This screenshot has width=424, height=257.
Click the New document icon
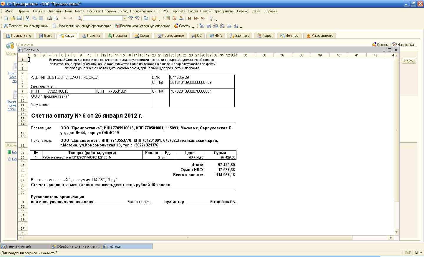(6, 18)
